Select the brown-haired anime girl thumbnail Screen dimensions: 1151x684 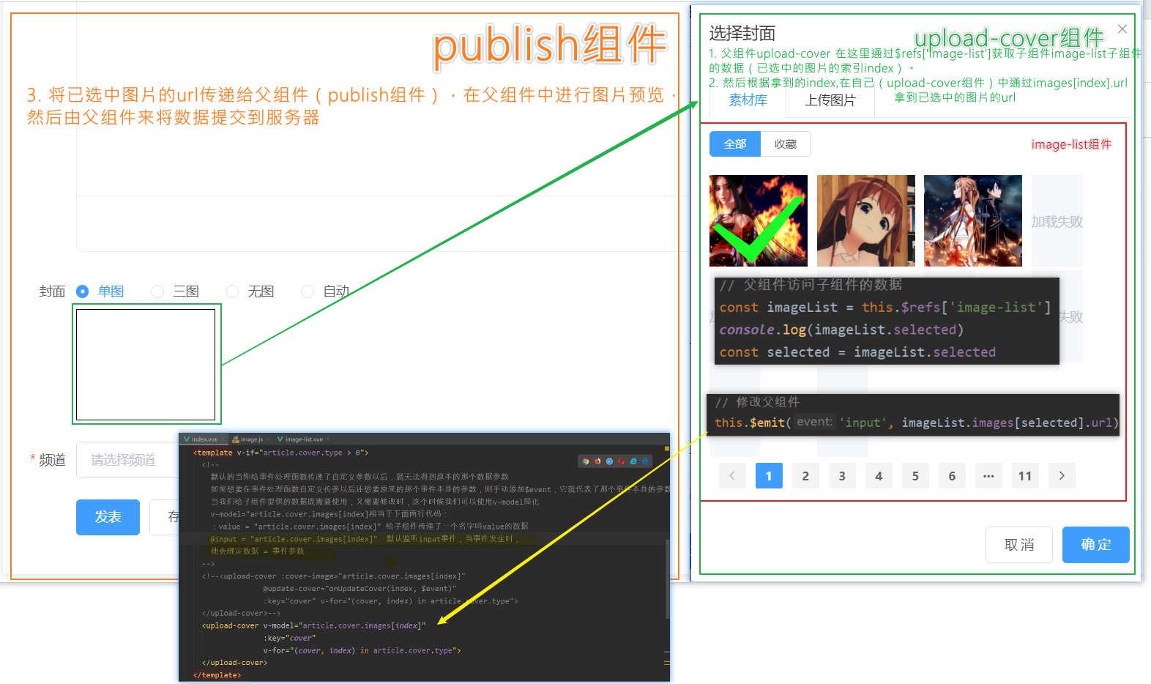point(866,220)
